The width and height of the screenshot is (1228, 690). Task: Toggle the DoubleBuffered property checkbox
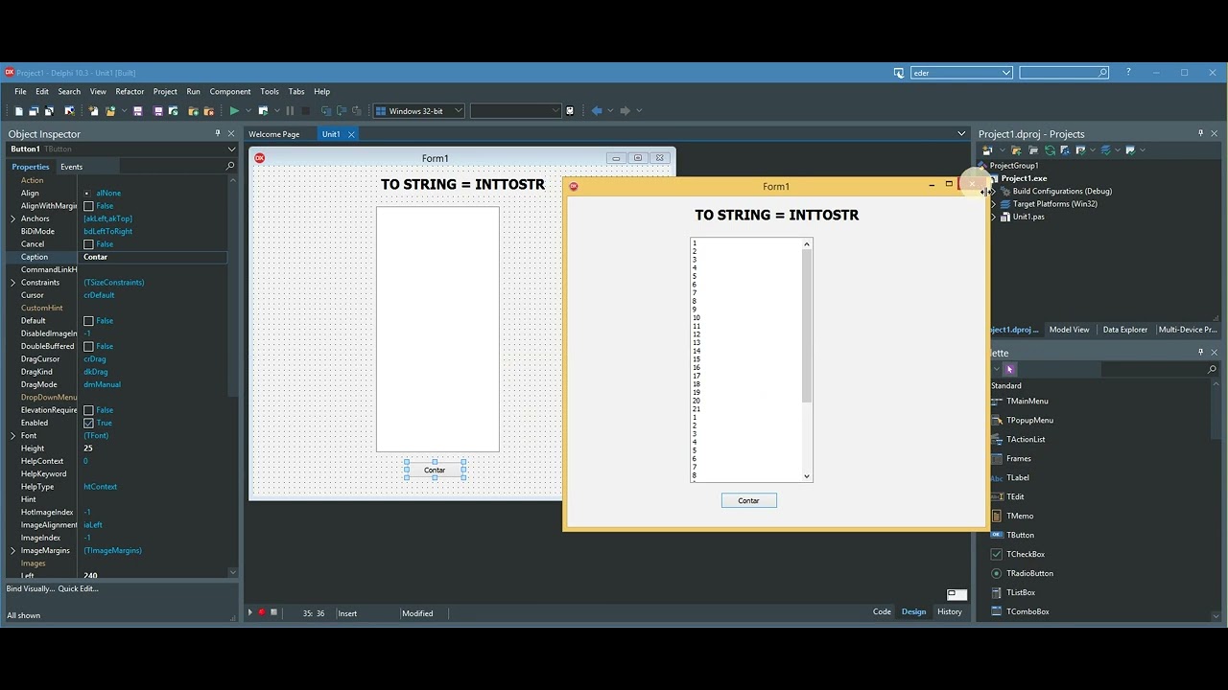(x=88, y=346)
